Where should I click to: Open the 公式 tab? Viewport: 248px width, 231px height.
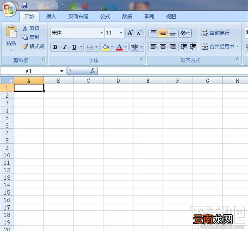[105, 16]
